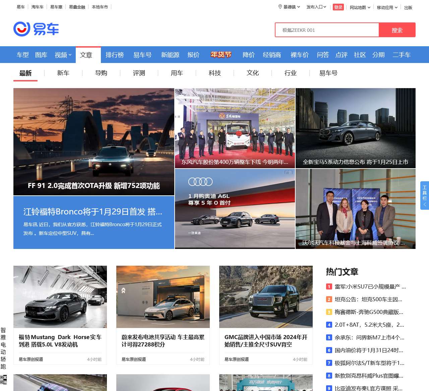429x391 pixels.
Task: Open 问答 in the navigation bar
Action: 323,55
